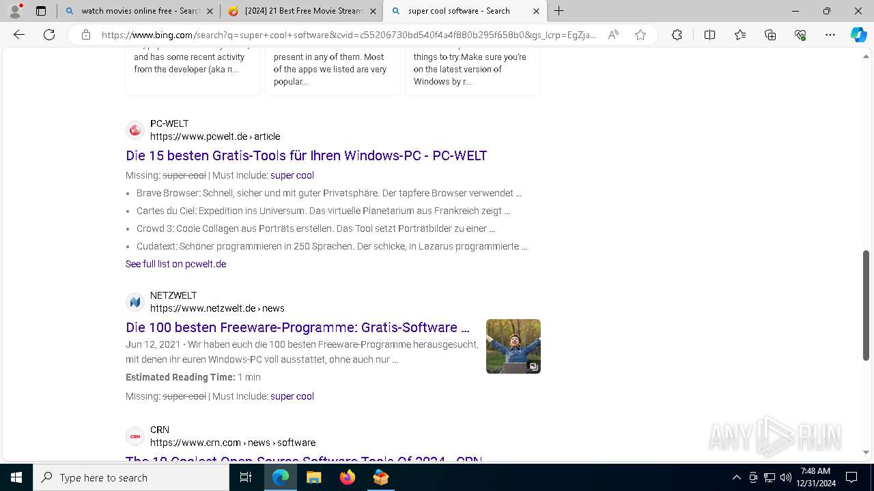Image resolution: width=874 pixels, height=491 pixels.
Task: Close the 'super cool software' tab
Action: tap(536, 11)
